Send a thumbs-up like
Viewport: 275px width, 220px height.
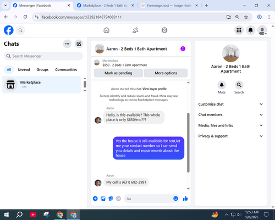click(x=185, y=199)
